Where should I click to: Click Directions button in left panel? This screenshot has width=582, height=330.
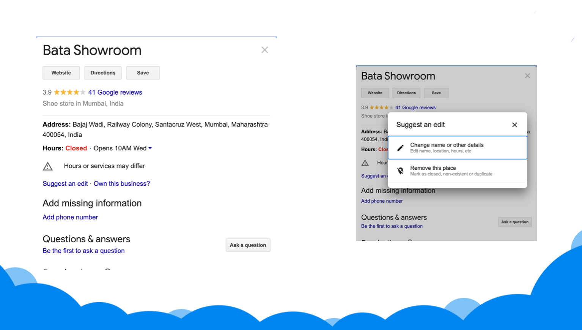coord(103,73)
